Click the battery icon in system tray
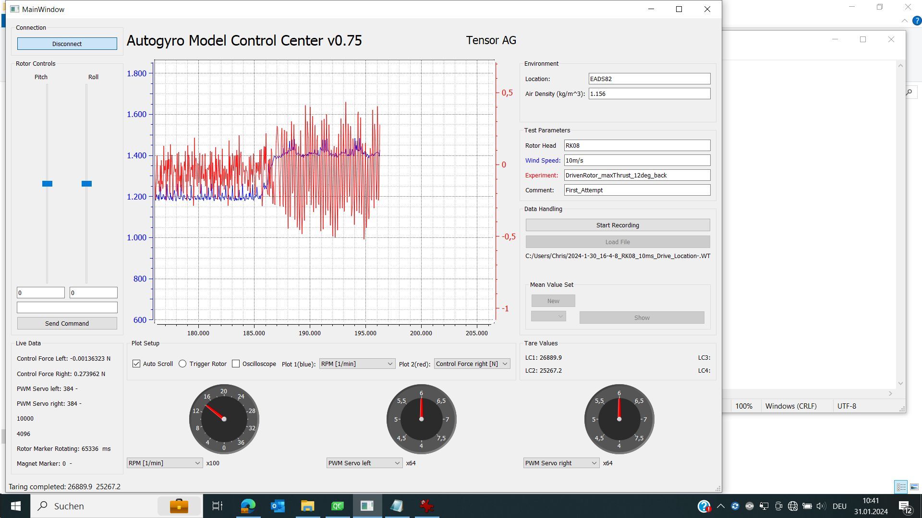The image size is (922, 518). coord(807,506)
